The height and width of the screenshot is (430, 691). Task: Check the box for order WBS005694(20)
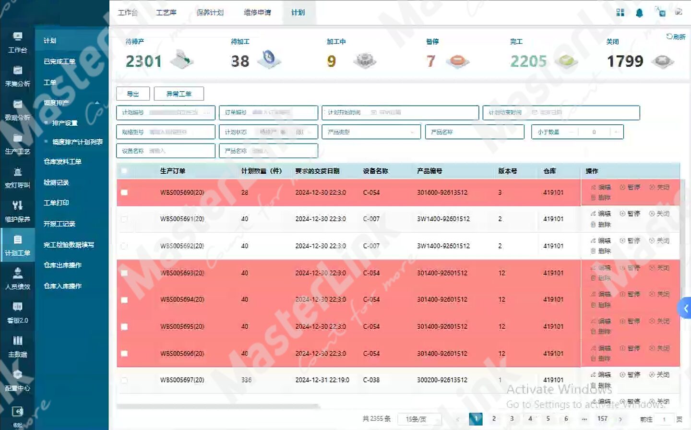point(124,300)
